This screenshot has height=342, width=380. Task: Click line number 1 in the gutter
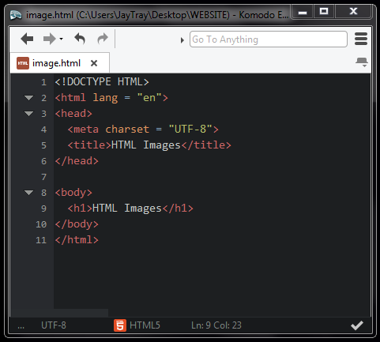pyautogui.click(x=43, y=82)
